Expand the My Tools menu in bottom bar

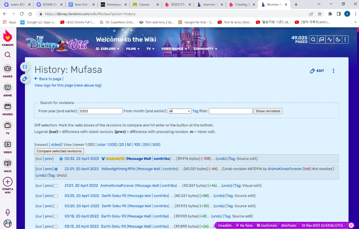[244, 225]
